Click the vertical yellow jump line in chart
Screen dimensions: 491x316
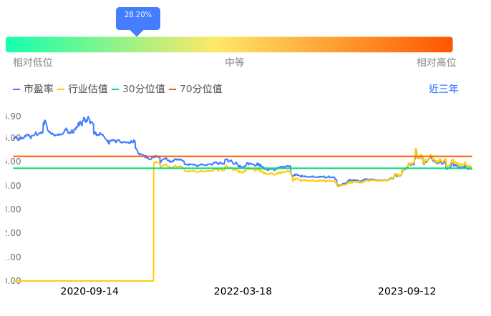point(153,222)
